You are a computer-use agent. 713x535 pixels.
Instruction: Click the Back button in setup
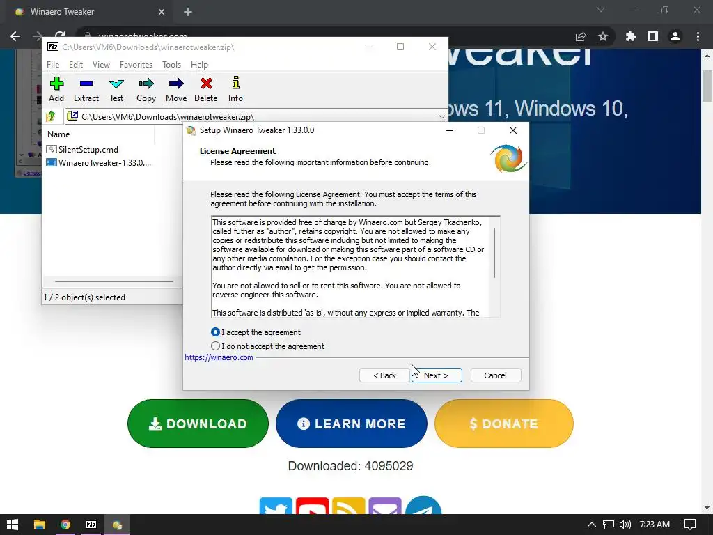pos(384,375)
